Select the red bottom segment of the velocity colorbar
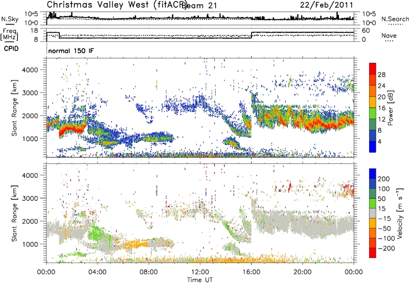The width and height of the screenshot is (409, 283). [373, 253]
